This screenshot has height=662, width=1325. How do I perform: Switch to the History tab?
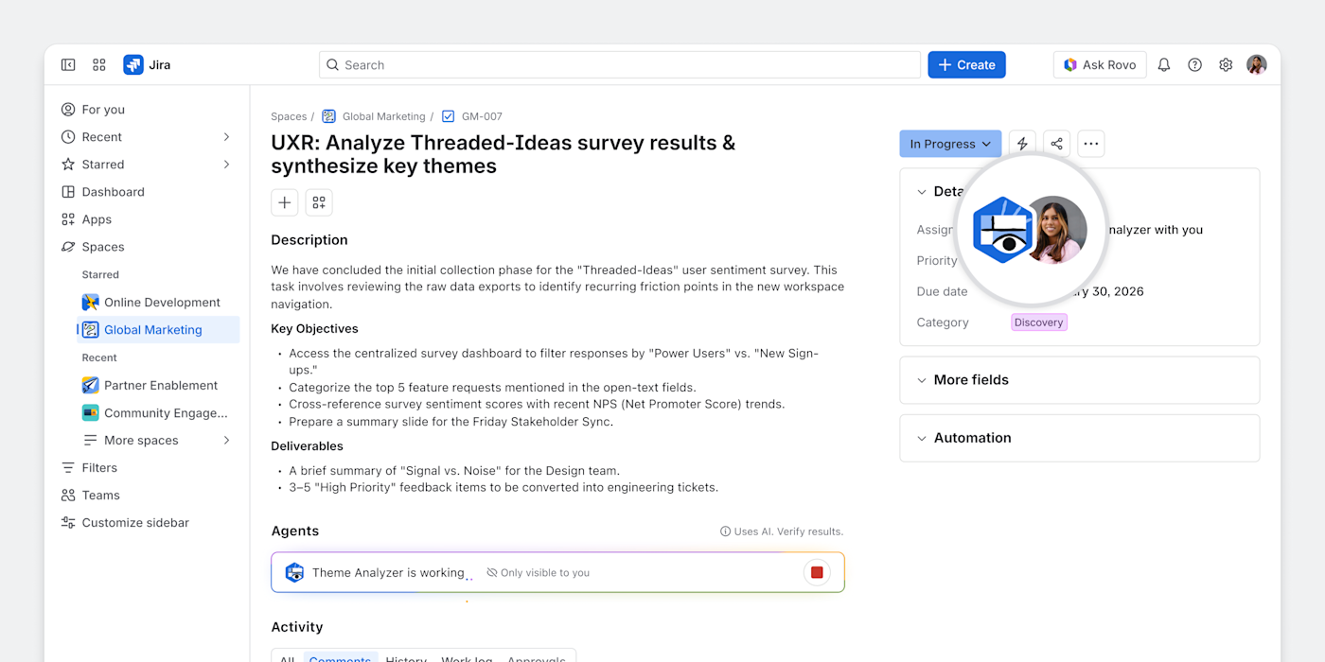pyautogui.click(x=406, y=657)
